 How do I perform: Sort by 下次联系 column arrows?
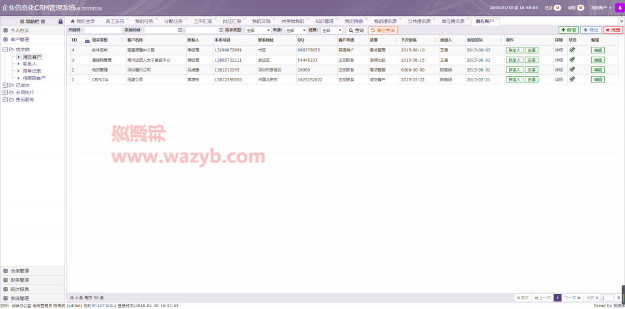pos(436,40)
